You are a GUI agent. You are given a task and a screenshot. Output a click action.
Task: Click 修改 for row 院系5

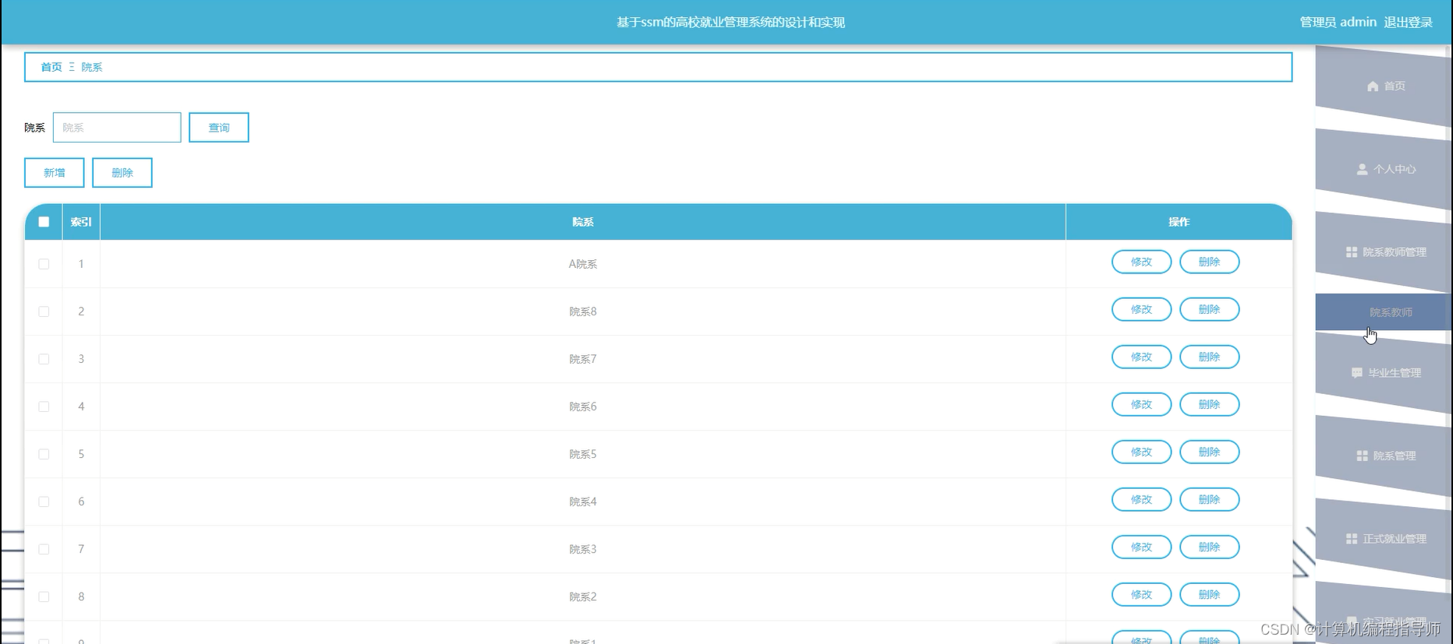pos(1141,452)
